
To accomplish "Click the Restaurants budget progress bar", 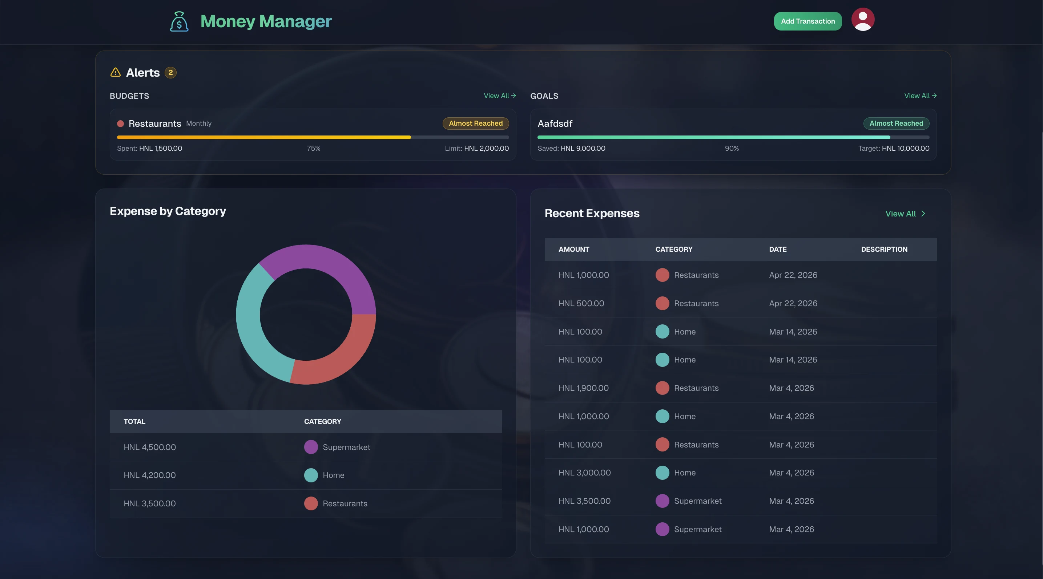I will pos(313,138).
